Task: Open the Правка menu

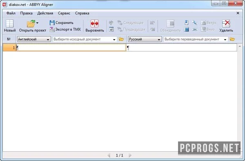Action: [x=26, y=13]
